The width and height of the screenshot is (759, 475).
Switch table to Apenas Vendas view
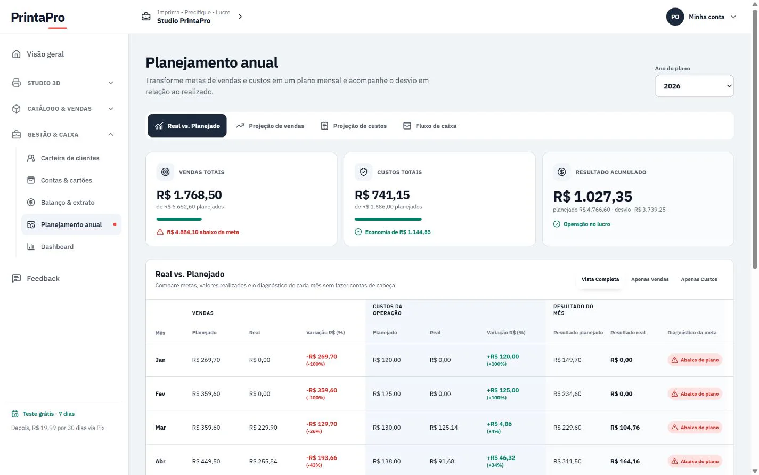coord(650,279)
